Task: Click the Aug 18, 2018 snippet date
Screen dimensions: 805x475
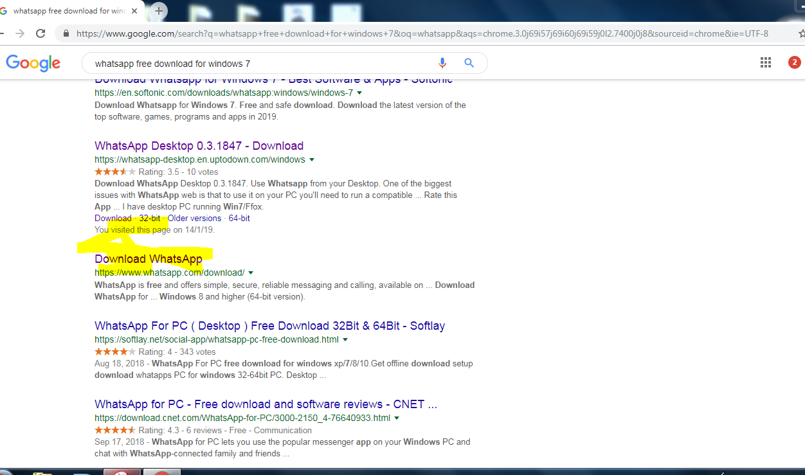Action: pos(120,364)
